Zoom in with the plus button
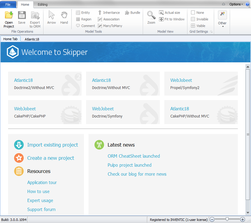Viewport: 251px width, 223px height. pyautogui.click(x=243, y=219)
